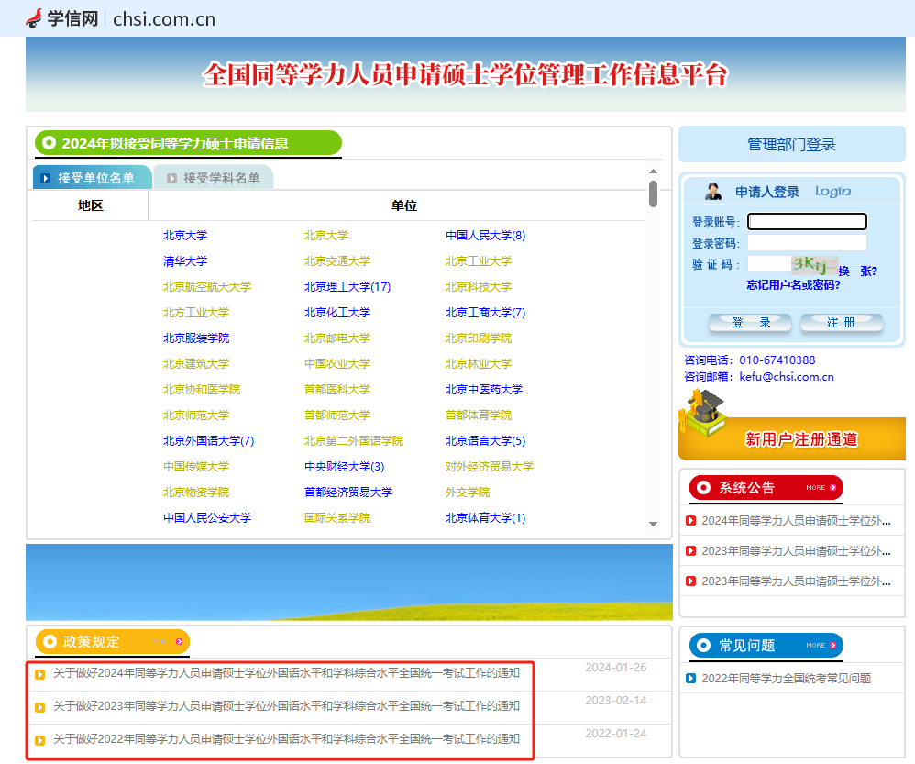Open first system announcement 2024年同等学力人员申请硕士学位外
This screenshot has height=764, width=915.
tap(796, 521)
